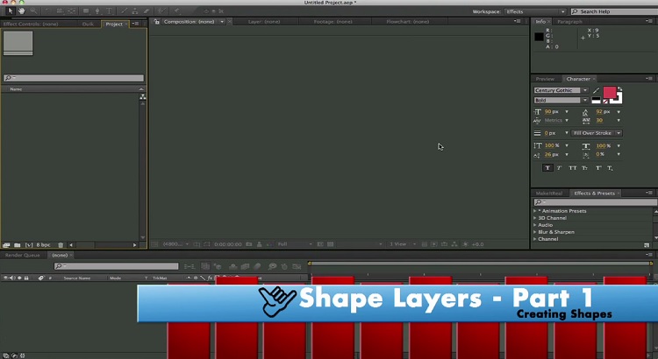Toggle All Caps text style
The width and height of the screenshot is (658, 359).
click(572, 168)
